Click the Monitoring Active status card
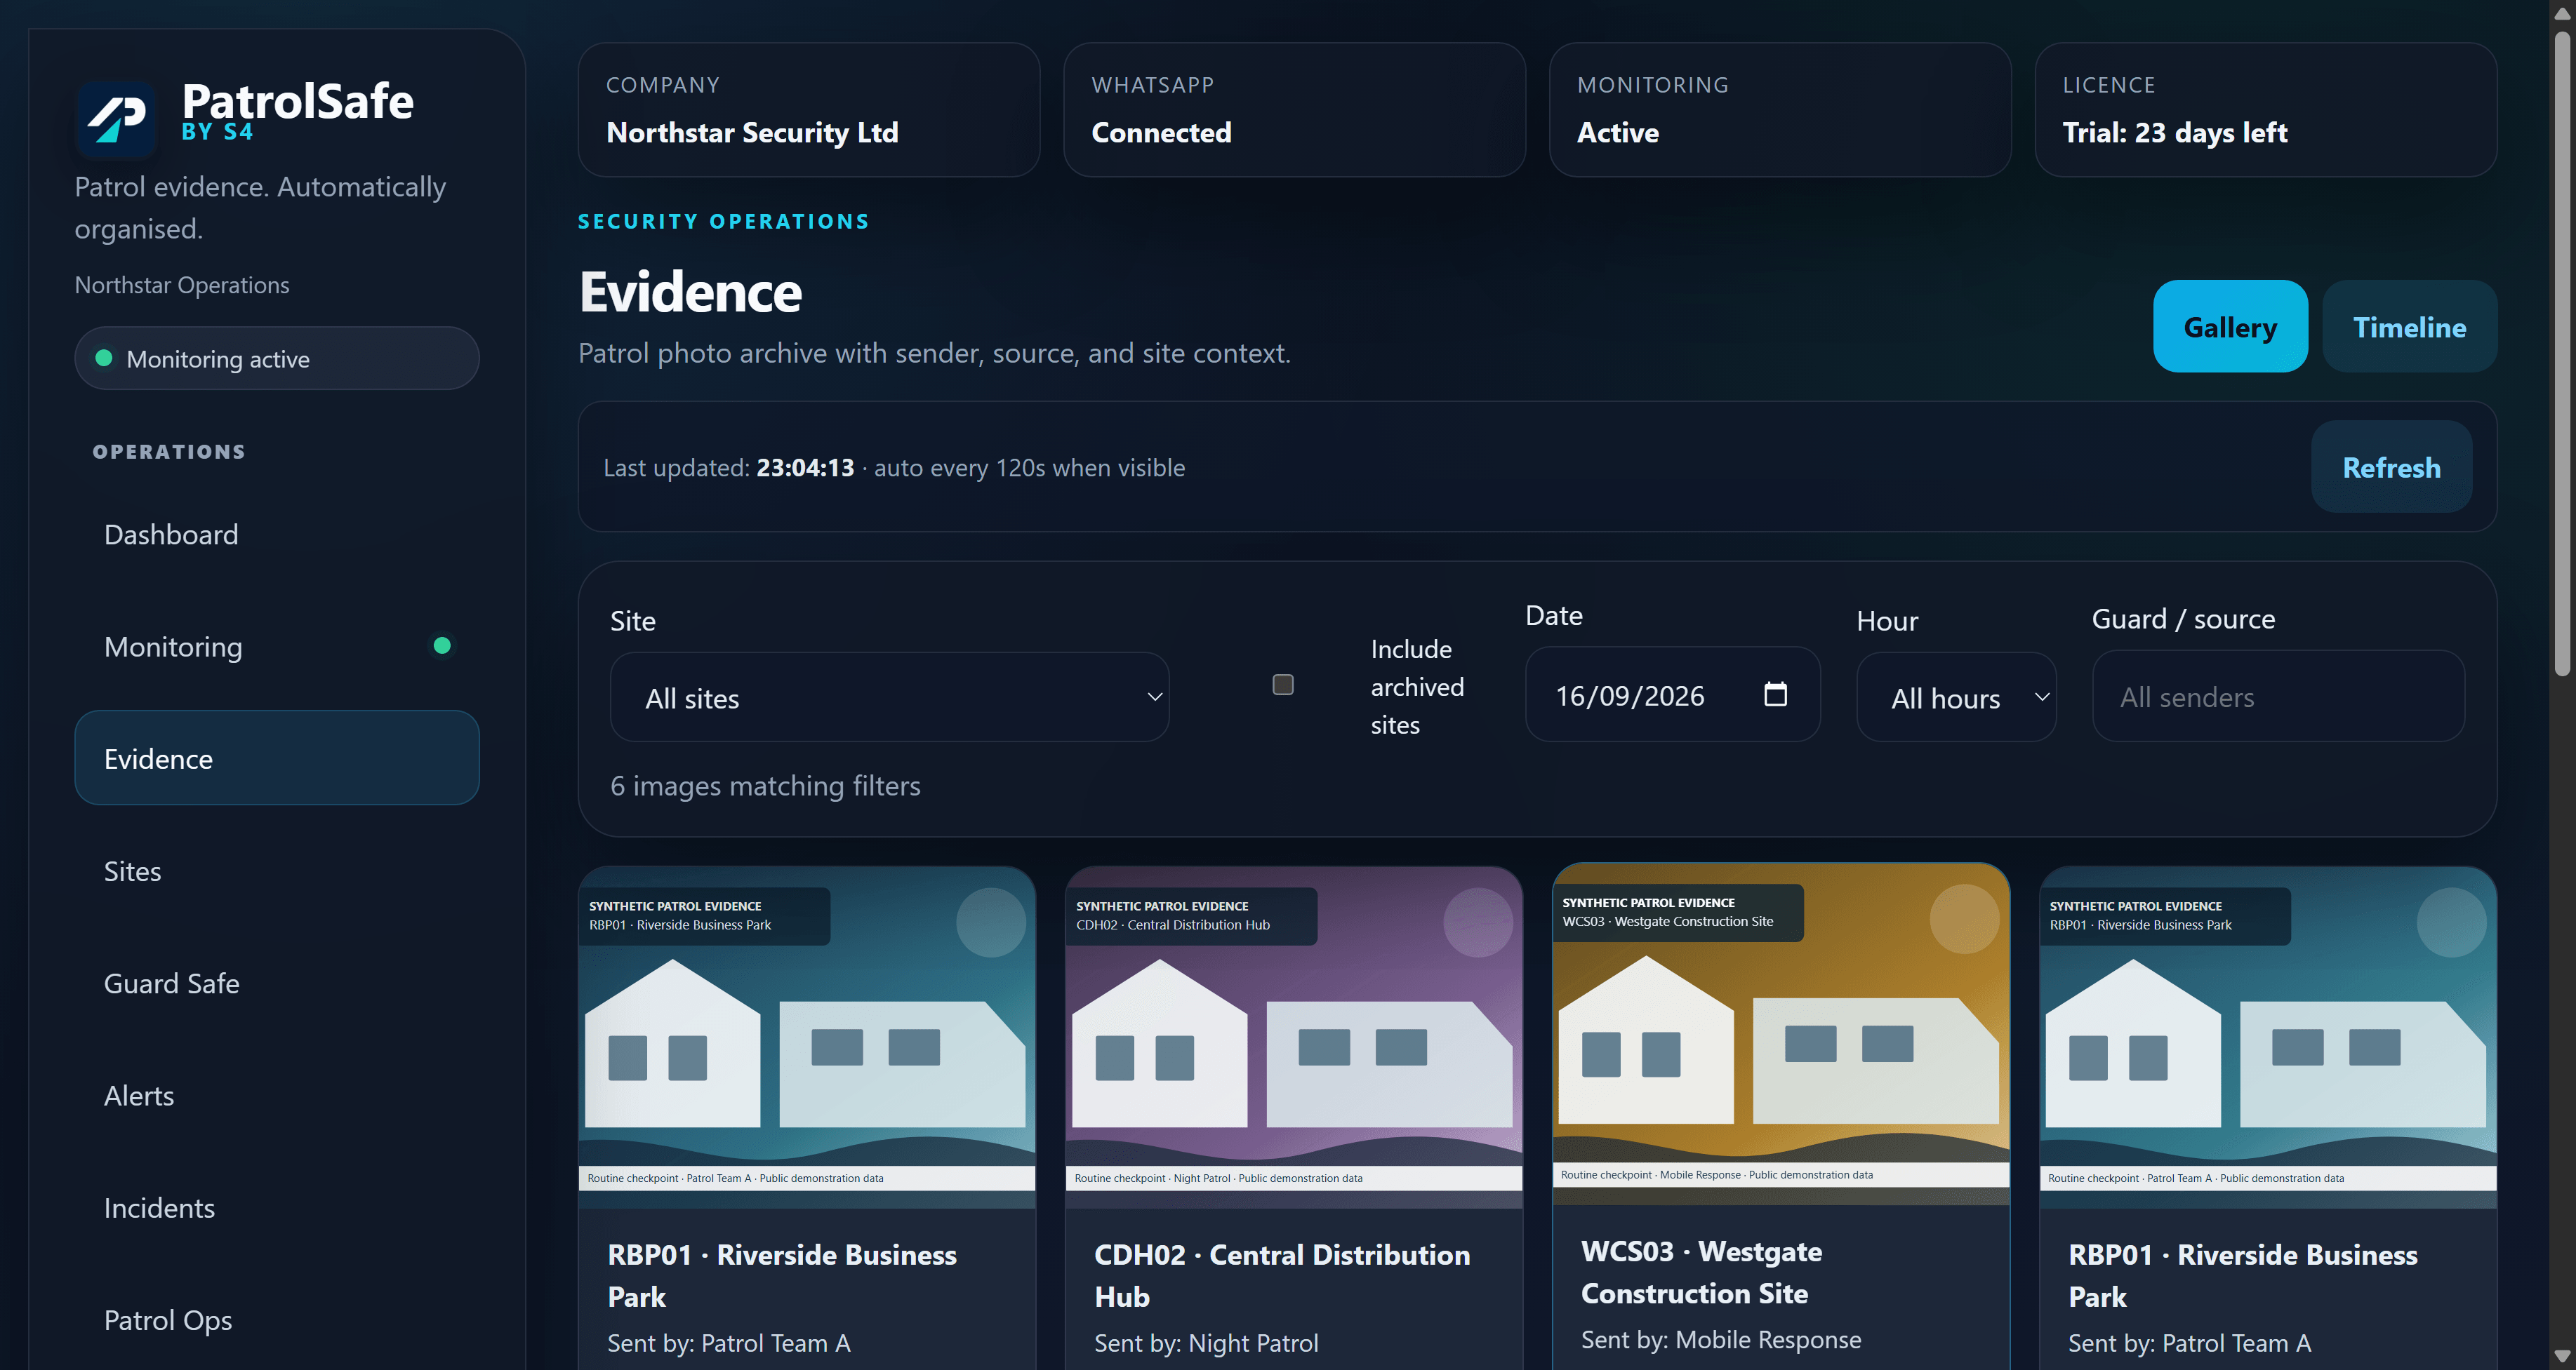This screenshot has width=2576, height=1370. 1780,110
